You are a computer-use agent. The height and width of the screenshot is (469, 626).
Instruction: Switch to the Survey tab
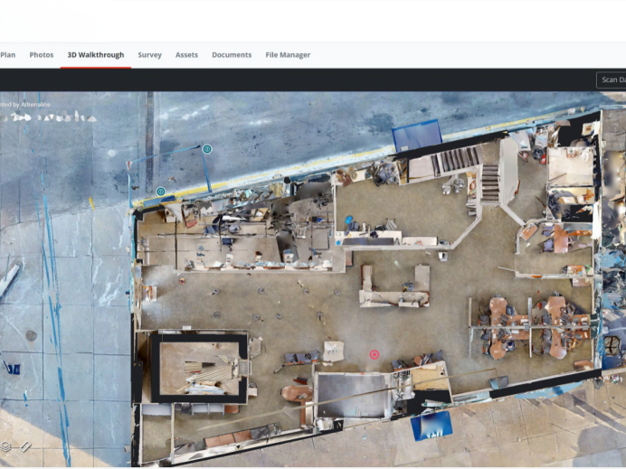tap(149, 55)
